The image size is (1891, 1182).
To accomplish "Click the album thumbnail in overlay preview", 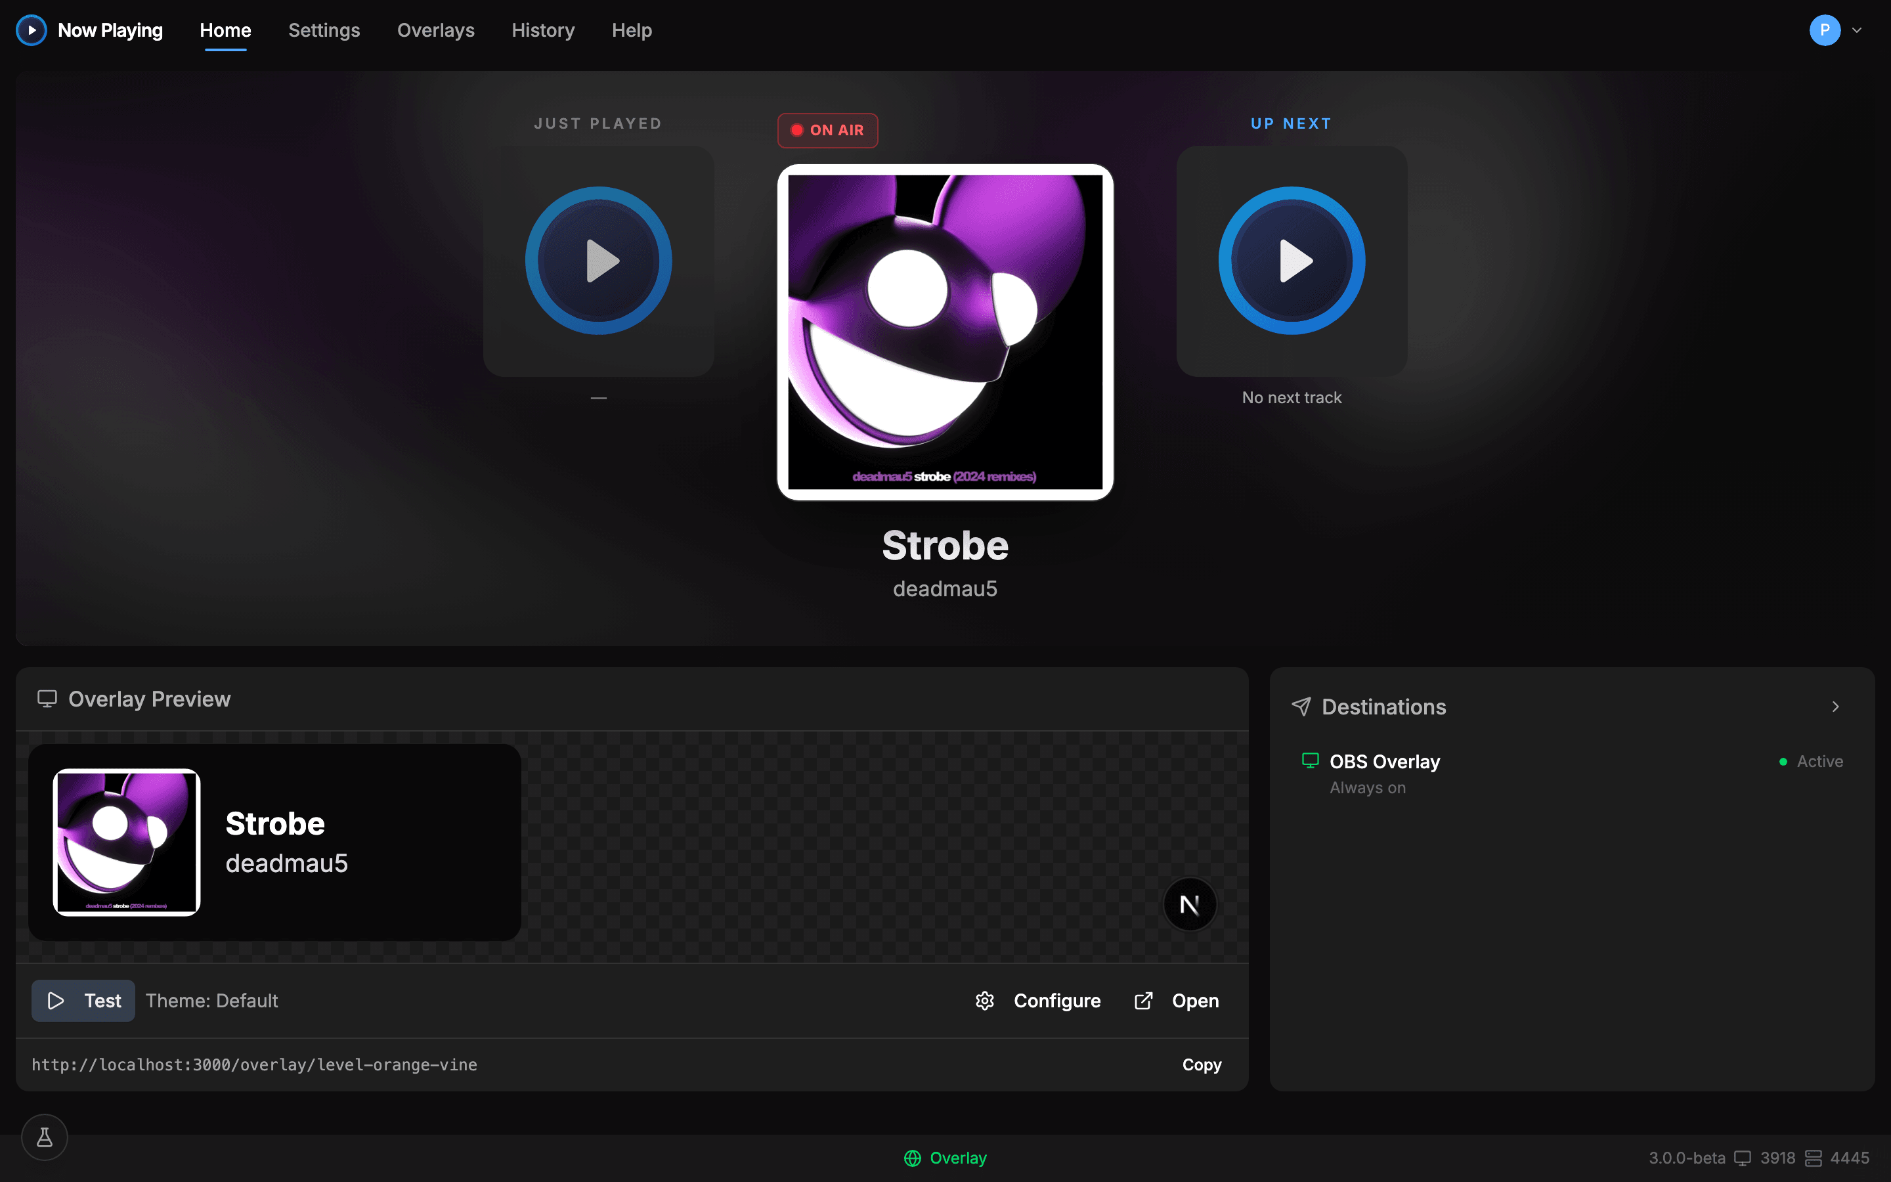I will tap(127, 842).
